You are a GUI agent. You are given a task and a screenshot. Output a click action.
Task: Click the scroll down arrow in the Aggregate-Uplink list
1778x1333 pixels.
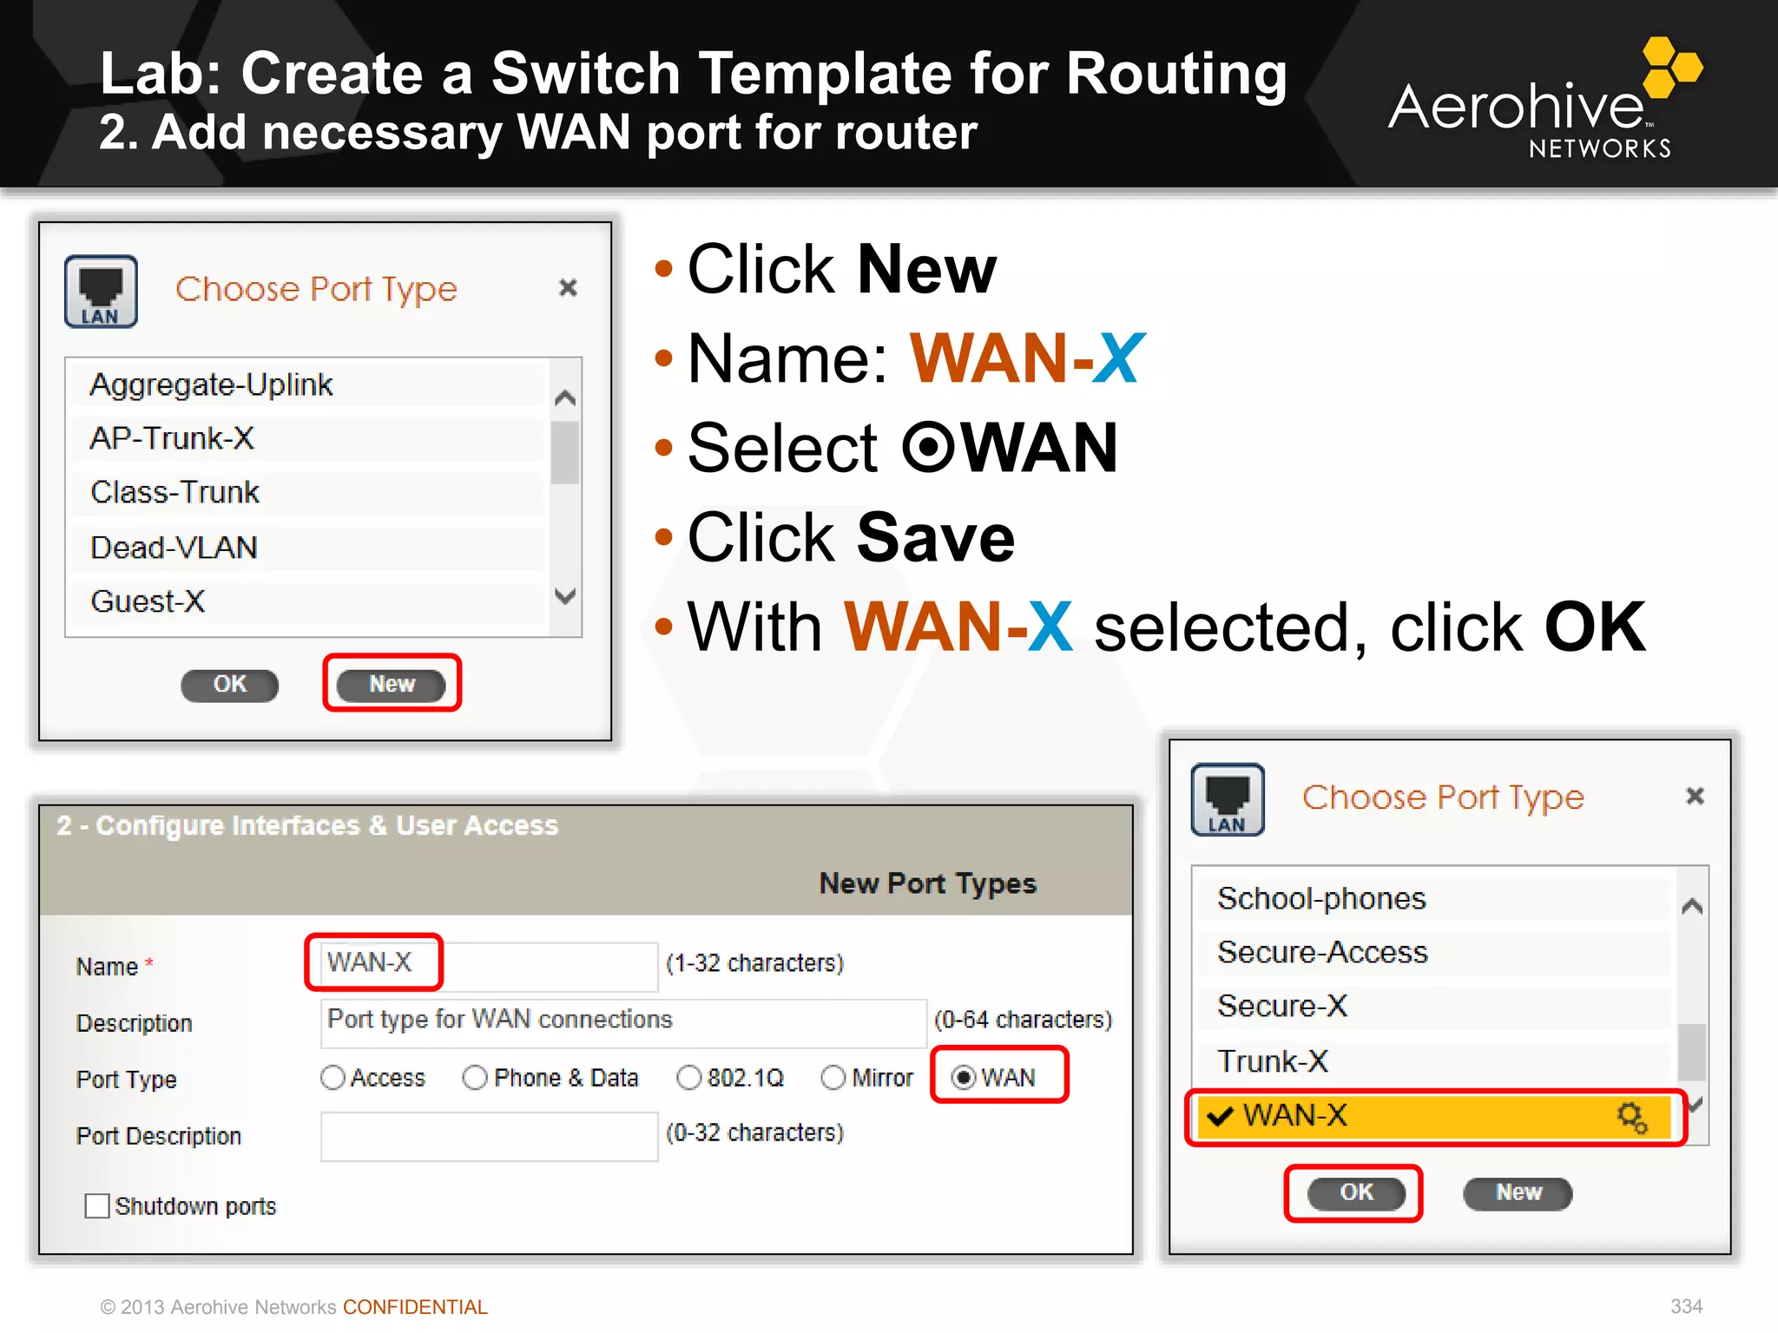565,595
